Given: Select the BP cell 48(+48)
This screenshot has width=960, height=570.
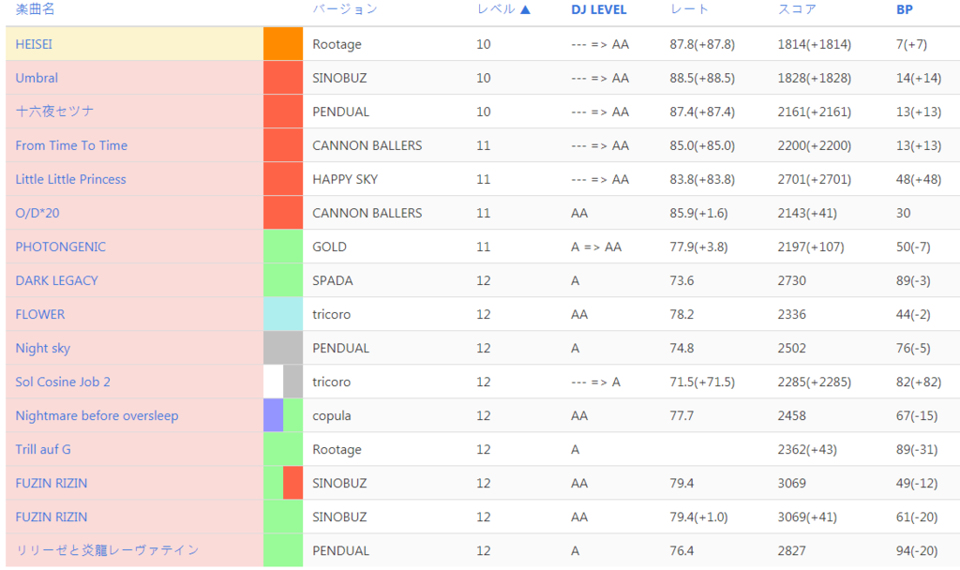Looking at the screenshot, I should coord(919,179).
